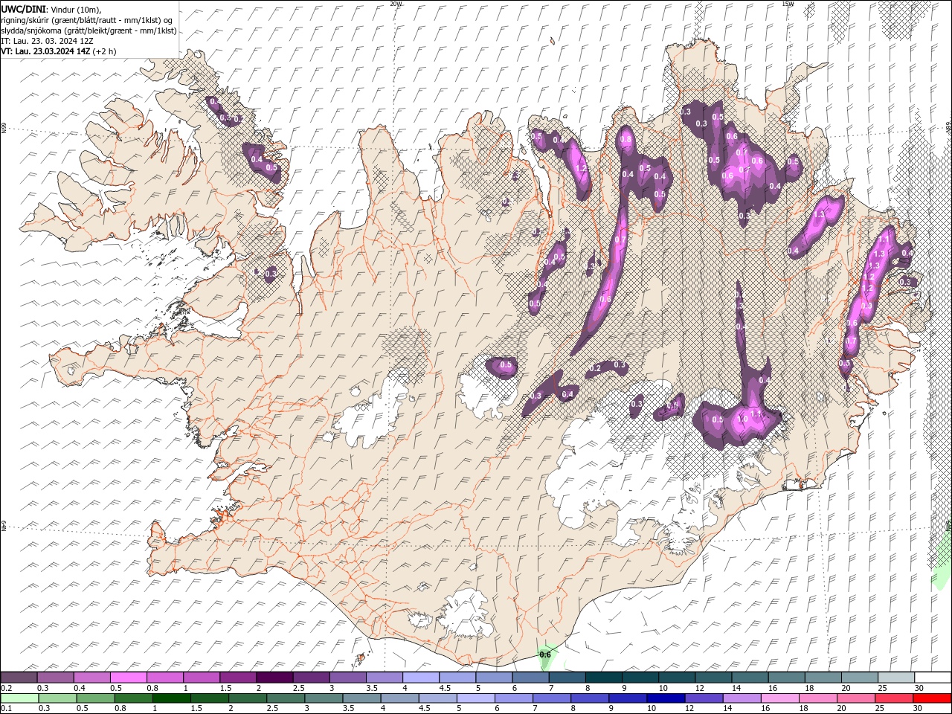952x714 pixels.
Task: Click the 'VT: Lau. 23.03.2024 14Z' valid time
Action: 46,51
